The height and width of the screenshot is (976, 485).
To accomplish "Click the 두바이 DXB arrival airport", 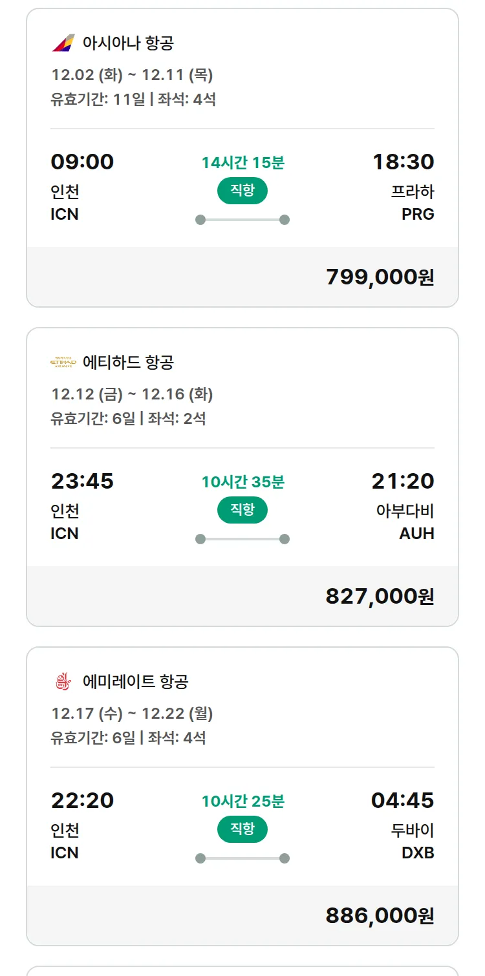I will point(413,842).
